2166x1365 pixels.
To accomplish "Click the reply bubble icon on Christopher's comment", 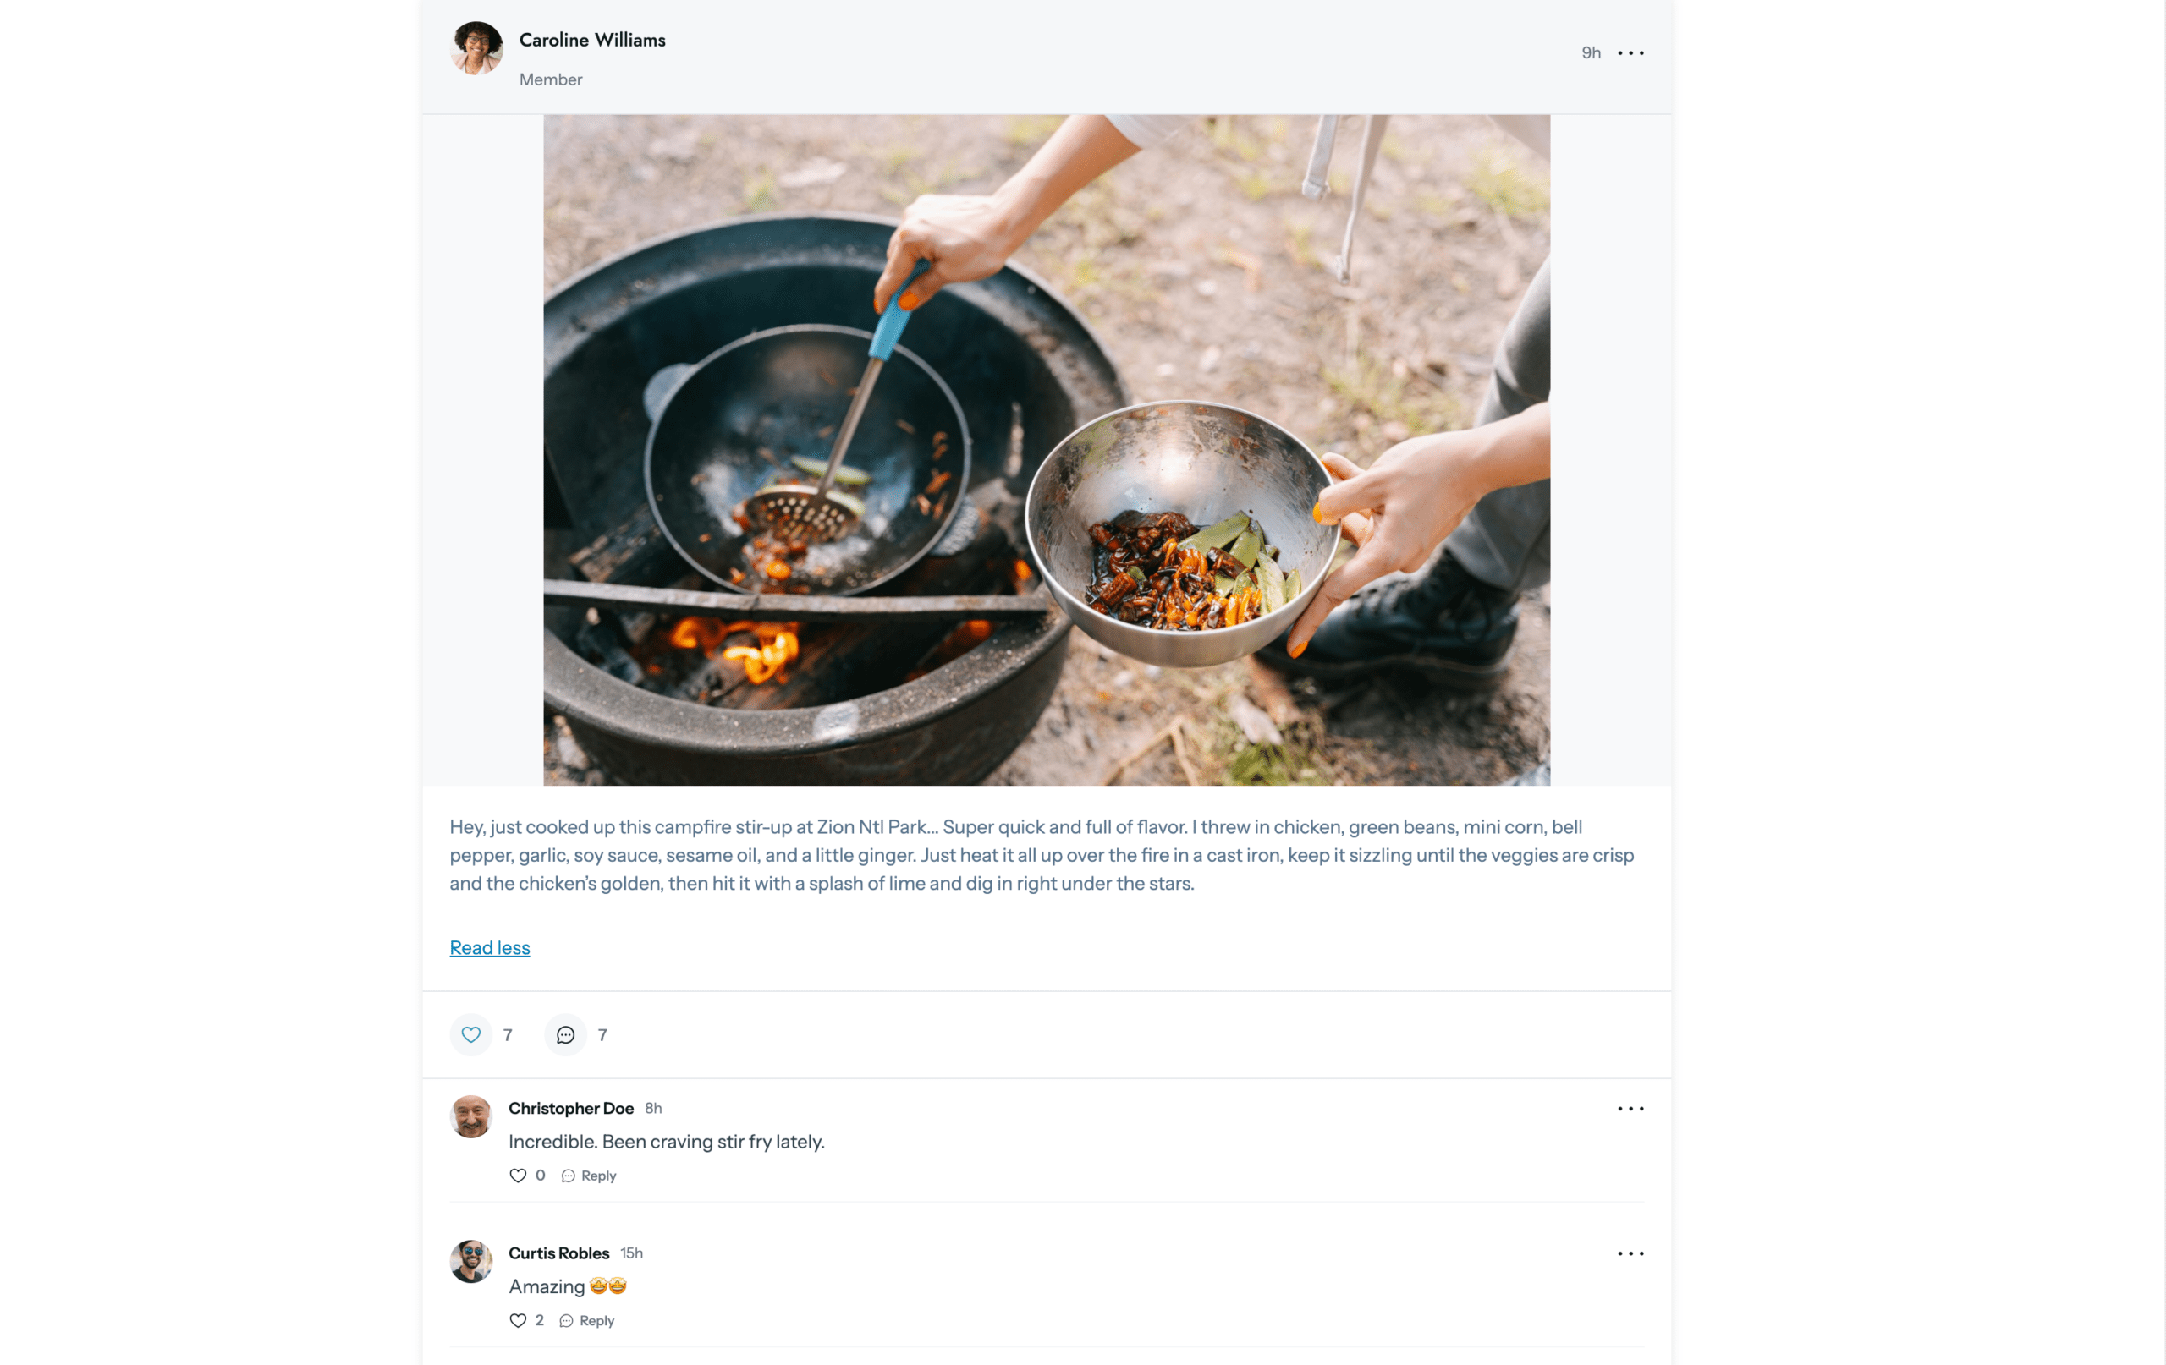I will [569, 1176].
